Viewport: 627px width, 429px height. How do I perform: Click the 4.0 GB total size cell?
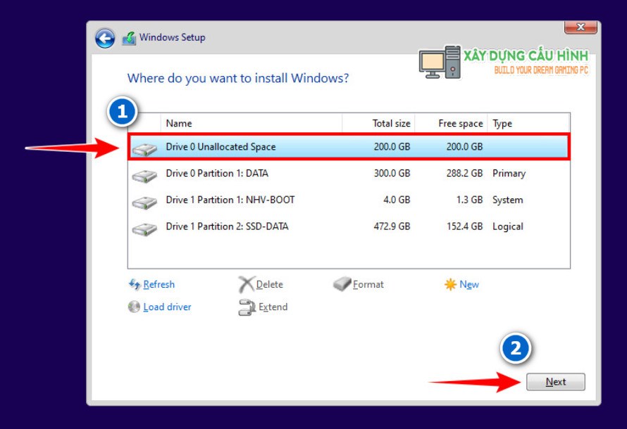pyautogui.click(x=397, y=200)
